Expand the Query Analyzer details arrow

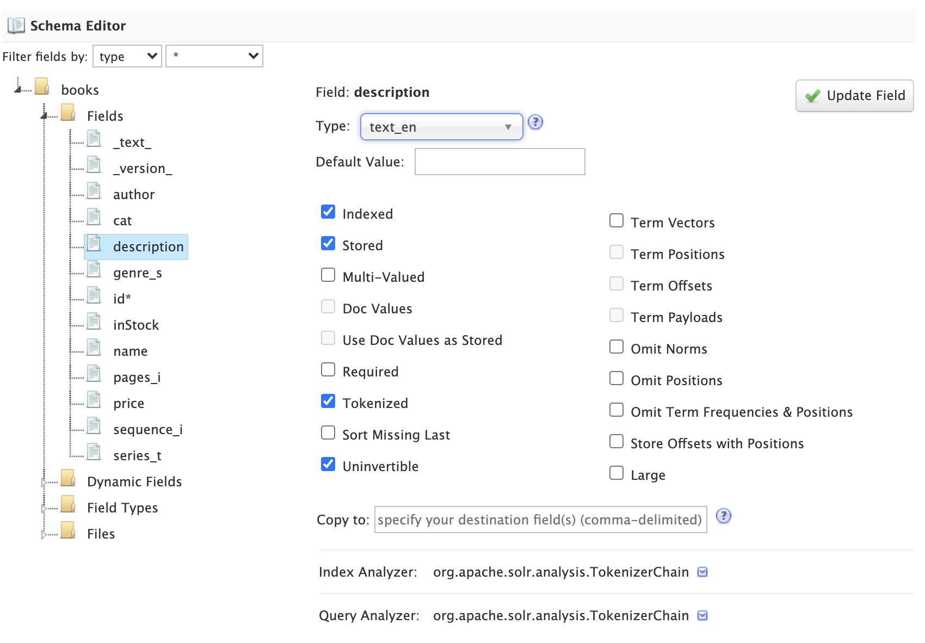702,615
